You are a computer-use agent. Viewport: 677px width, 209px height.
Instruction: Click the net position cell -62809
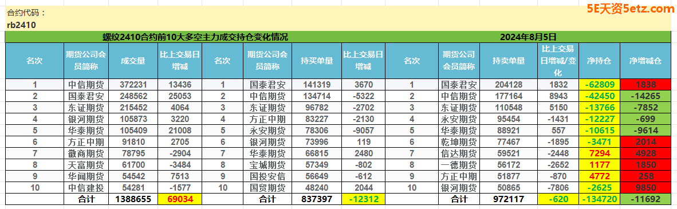(599, 85)
